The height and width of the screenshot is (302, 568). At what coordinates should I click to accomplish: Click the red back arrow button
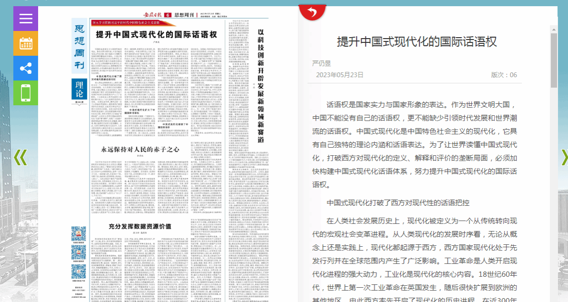tap(312, 12)
